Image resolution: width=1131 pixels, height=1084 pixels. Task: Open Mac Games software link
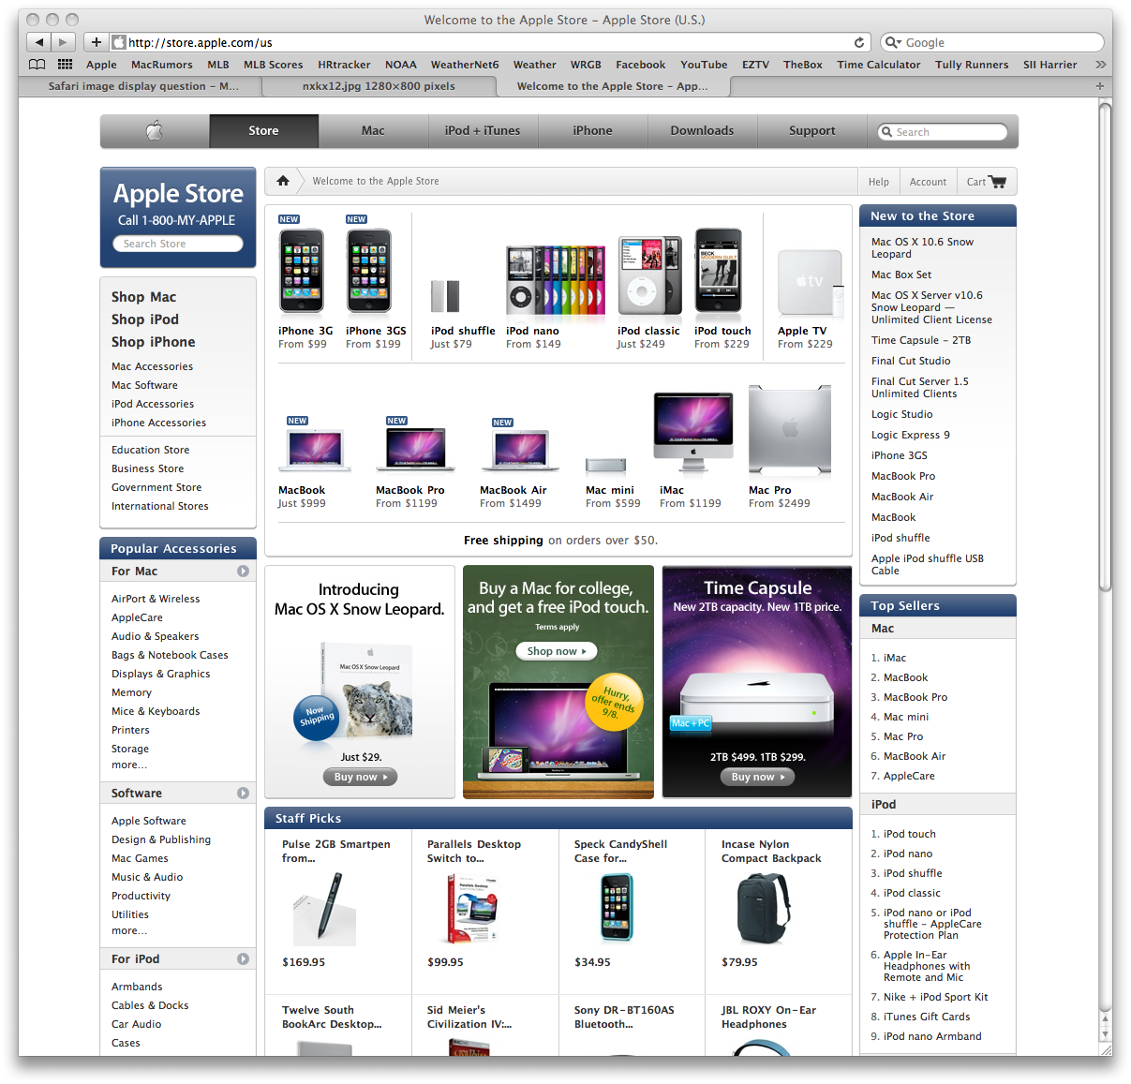click(x=140, y=858)
